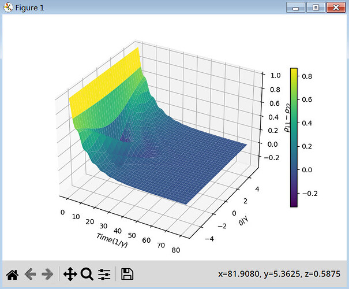Click the ρ11−ρ22 vertical axis label
Viewport: 349px width, 289px height.
coord(287,120)
